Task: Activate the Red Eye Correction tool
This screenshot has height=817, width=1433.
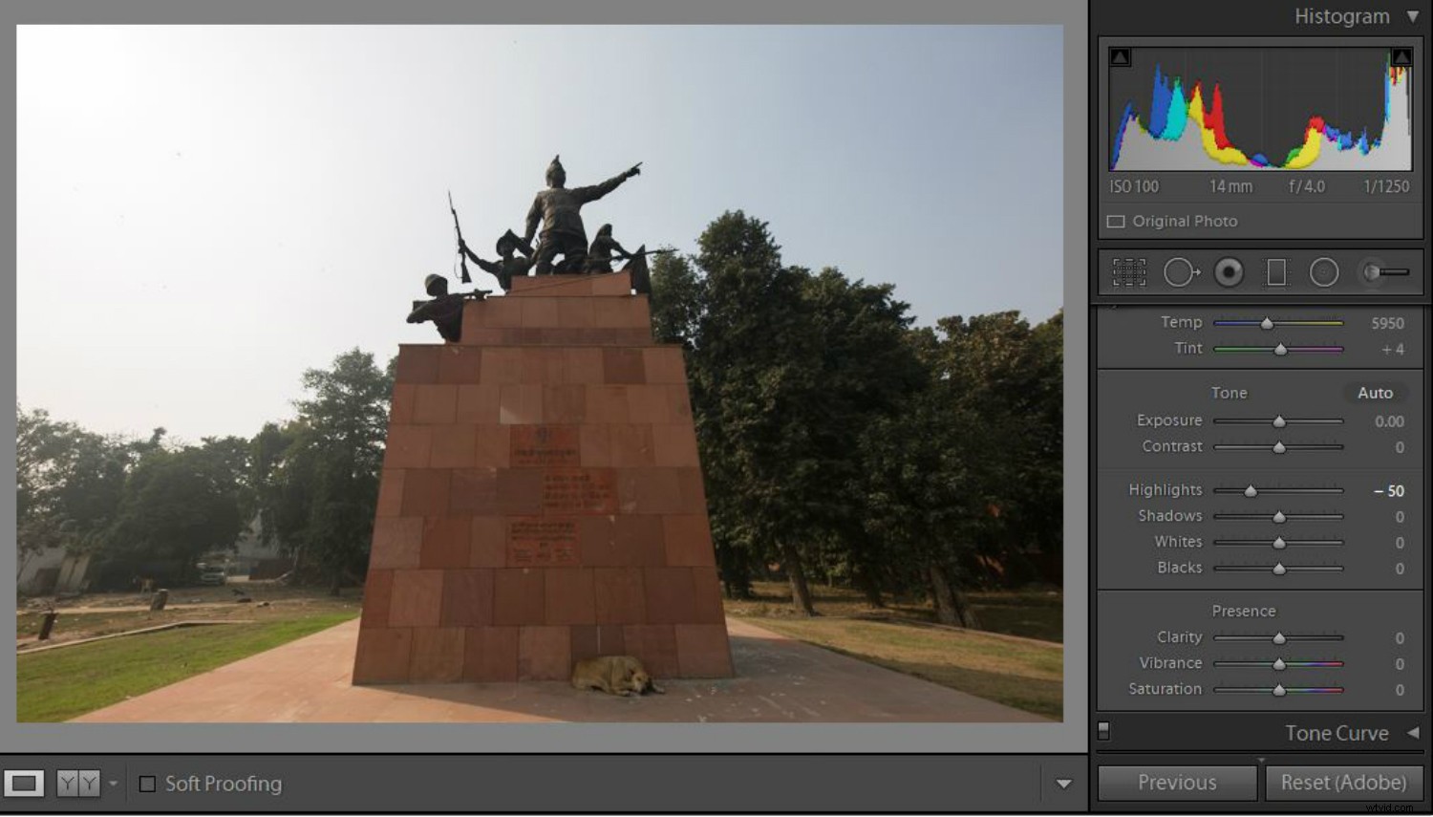Action: 1230,271
